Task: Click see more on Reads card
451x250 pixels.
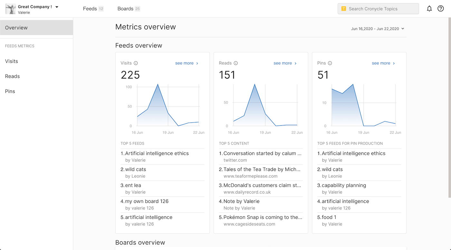Action: (x=285, y=63)
